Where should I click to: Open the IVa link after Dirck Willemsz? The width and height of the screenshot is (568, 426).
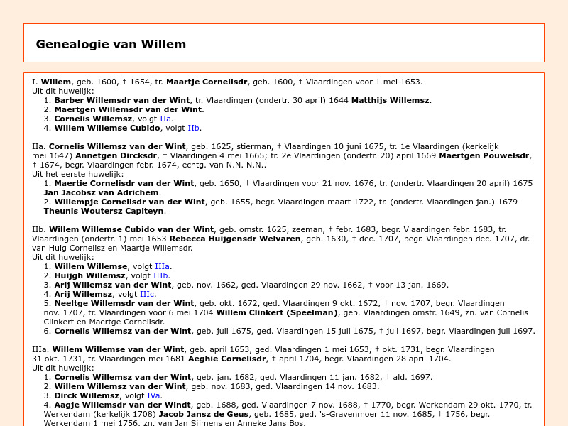pyautogui.click(x=153, y=395)
